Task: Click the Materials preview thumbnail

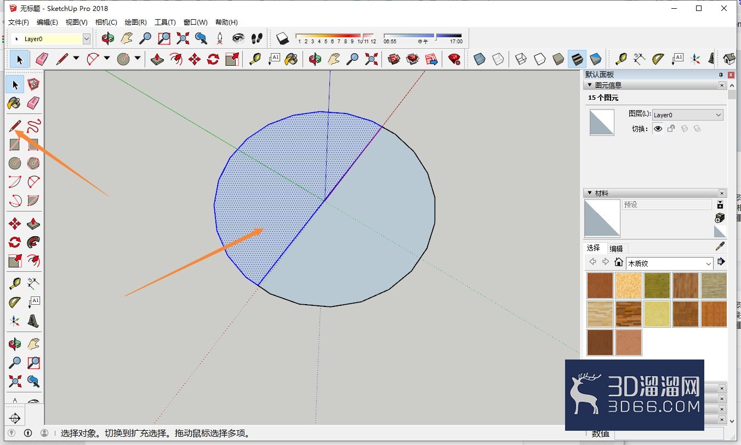Action: (602, 218)
